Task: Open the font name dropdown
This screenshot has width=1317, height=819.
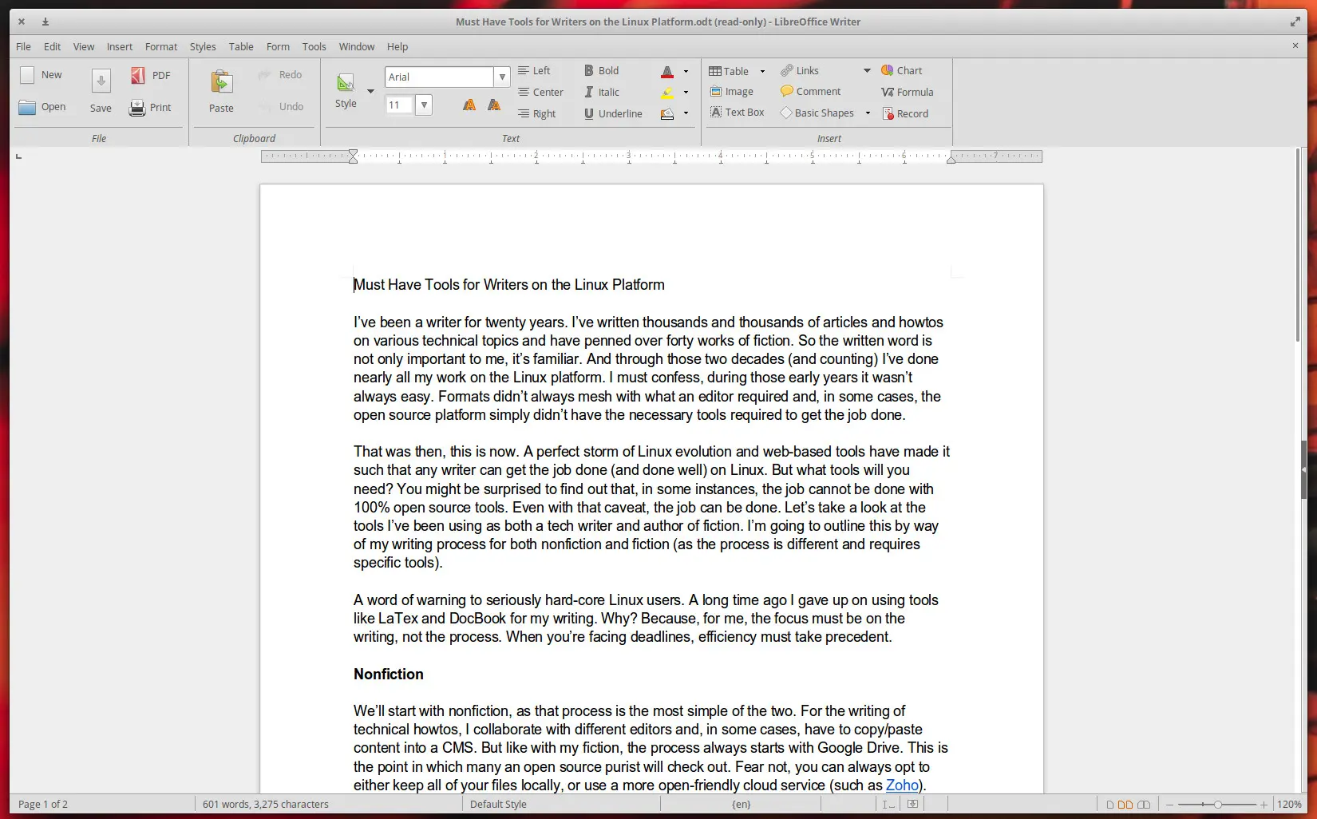Action: [x=502, y=77]
